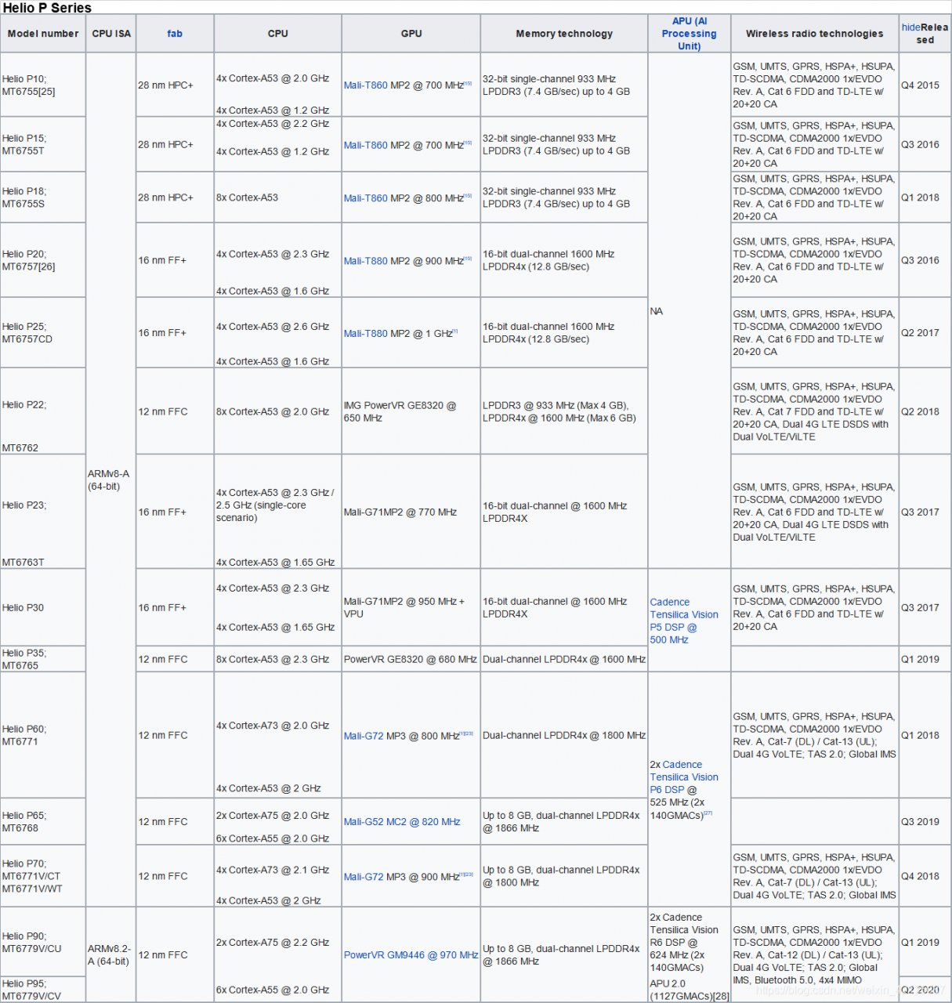Click the '12 nm FFC' fab cell in the Helio P22 row
The width and height of the screenshot is (952, 1003).
(175, 411)
